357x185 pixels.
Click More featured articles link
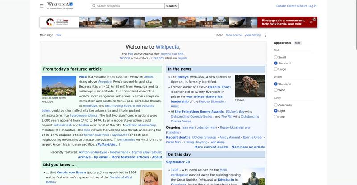click(130, 157)
